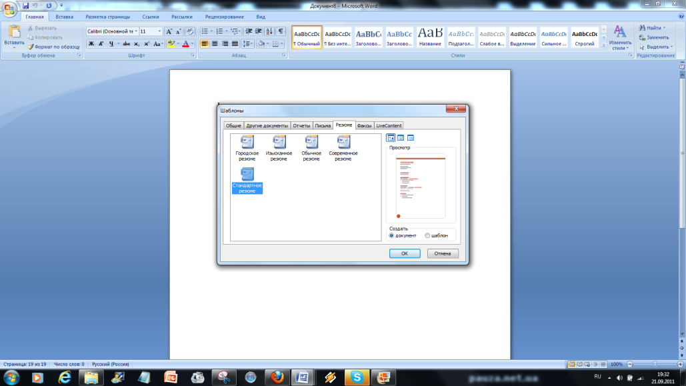Open Internet Explorer from taskbar
Viewport: 686px width, 386px height.
point(64,377)
